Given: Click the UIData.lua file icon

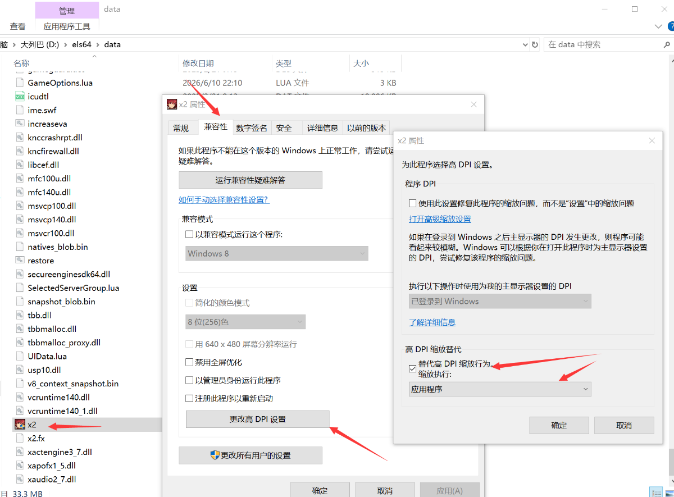Looking at the screenshot, I should point(19,356).
